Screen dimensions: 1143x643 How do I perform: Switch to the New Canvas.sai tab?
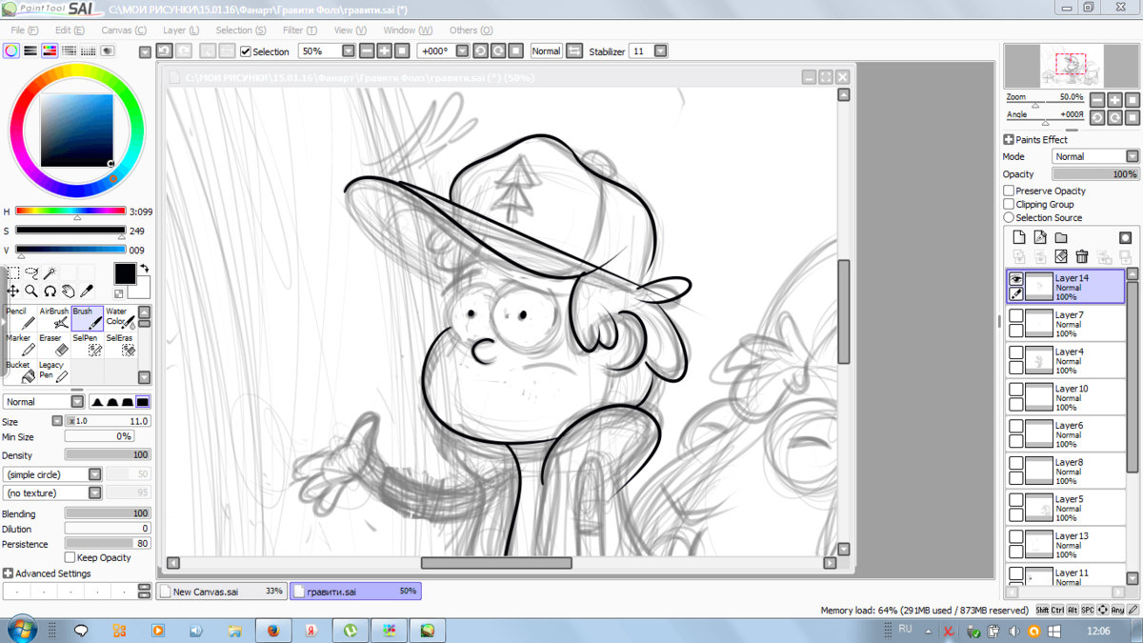point(222,592)
